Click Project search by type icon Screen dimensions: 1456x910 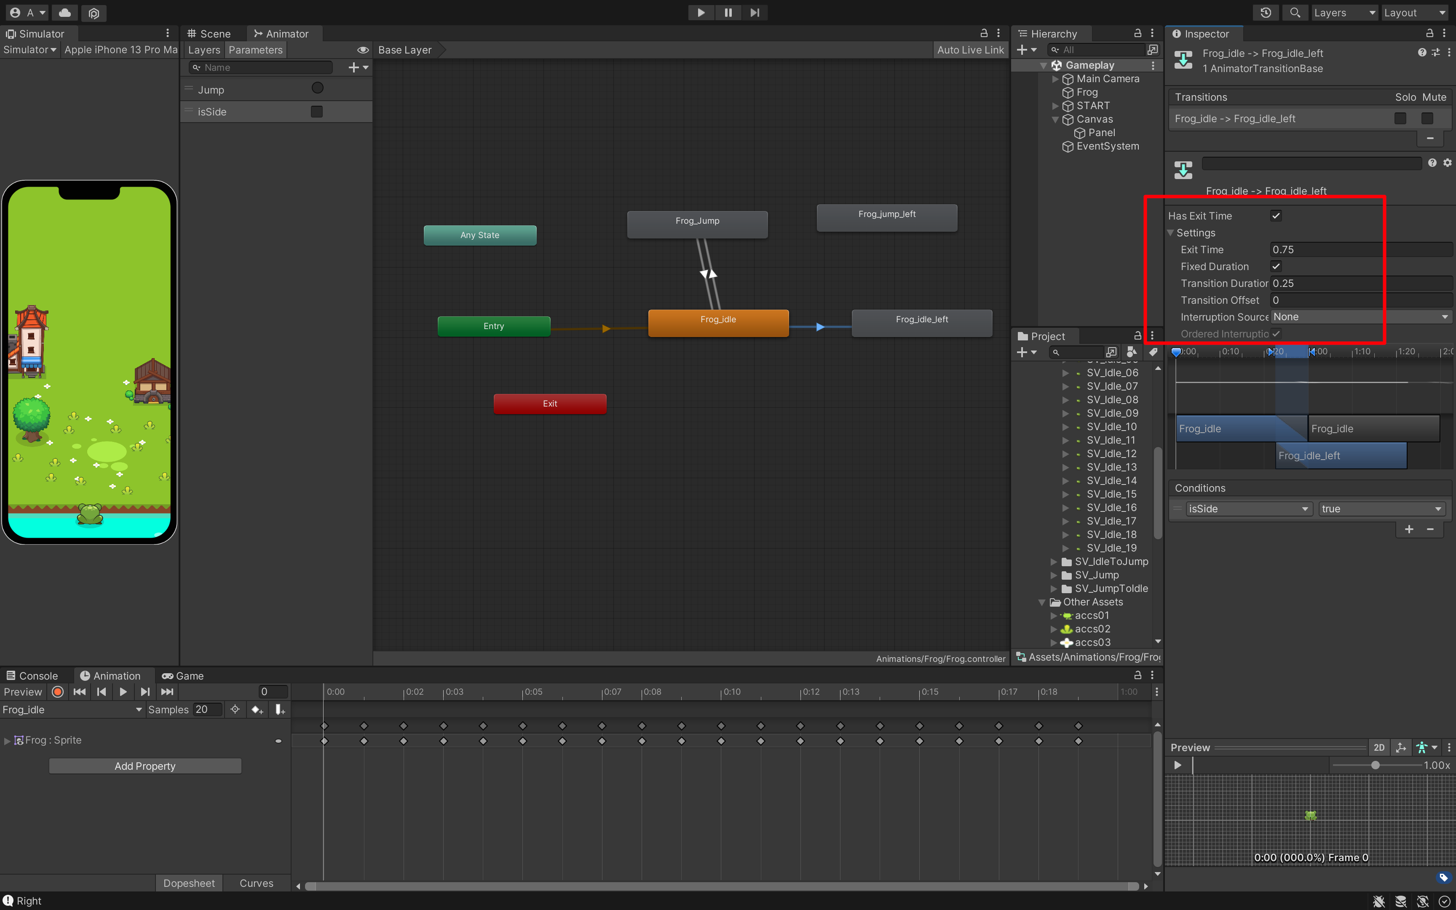click(x=1132, y=352)
